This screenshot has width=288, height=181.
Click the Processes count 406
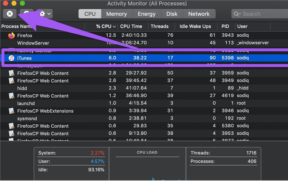[252, 161]
